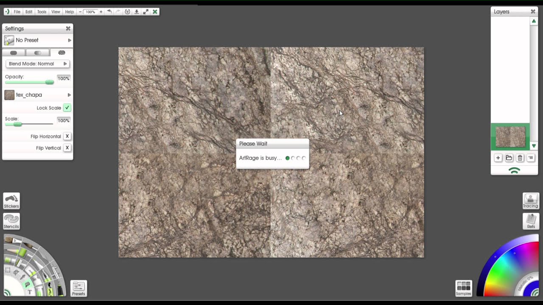Open the Tools menu
The height and width of the screenshot is (305, 543).
tap(42, 12)
